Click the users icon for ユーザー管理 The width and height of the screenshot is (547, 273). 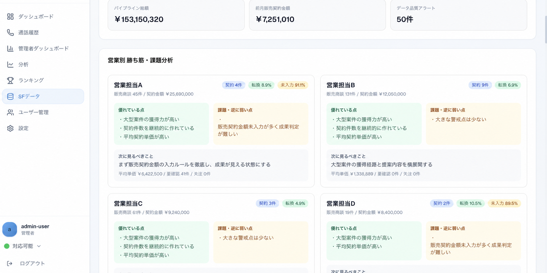click(x=10, y=112)
